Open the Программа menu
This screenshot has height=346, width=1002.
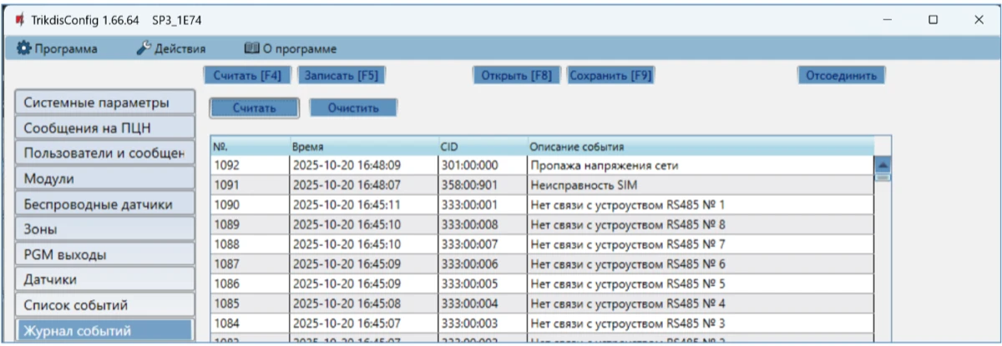tap(65, 49)
